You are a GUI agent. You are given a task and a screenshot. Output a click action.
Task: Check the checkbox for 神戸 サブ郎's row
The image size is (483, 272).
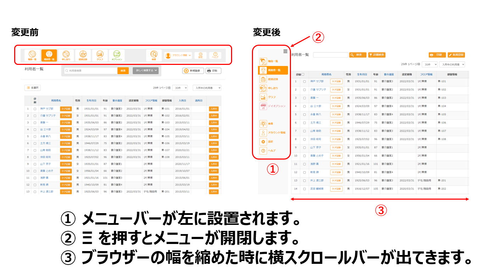[304, 81]
